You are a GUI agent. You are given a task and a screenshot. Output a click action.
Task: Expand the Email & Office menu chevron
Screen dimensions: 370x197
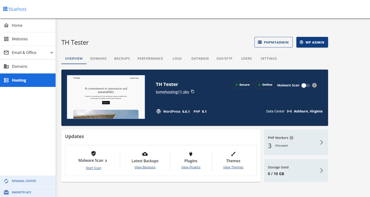point(51,53)
